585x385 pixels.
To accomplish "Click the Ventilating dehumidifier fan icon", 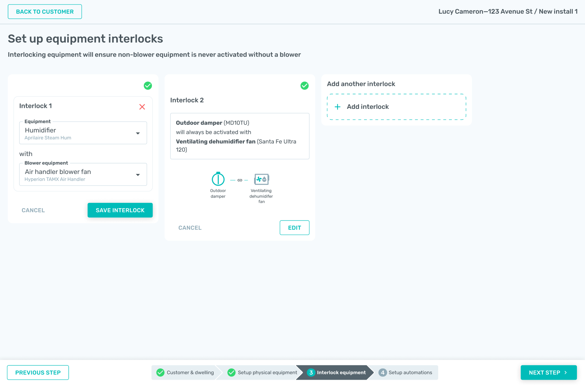I will [x=261, y=179].
